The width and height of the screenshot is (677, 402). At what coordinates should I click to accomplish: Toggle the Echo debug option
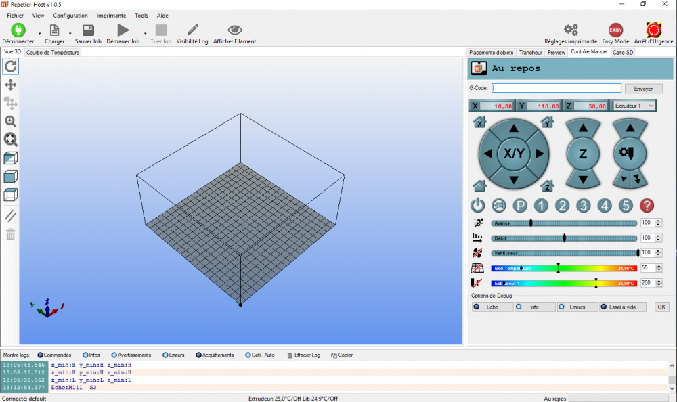(x=492, y=307)
